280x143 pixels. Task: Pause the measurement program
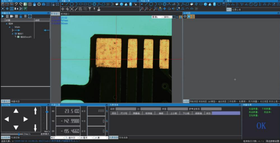pyautogui.click(x=7, y=16)
